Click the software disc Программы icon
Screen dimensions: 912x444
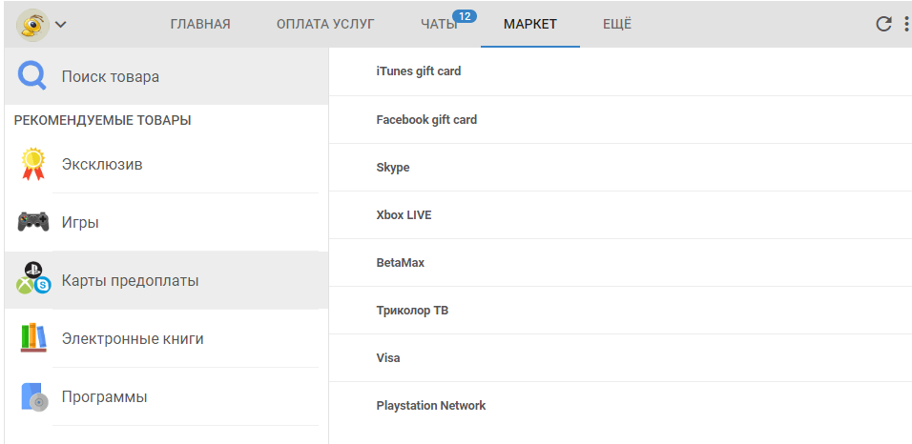[x=32, y=396]
